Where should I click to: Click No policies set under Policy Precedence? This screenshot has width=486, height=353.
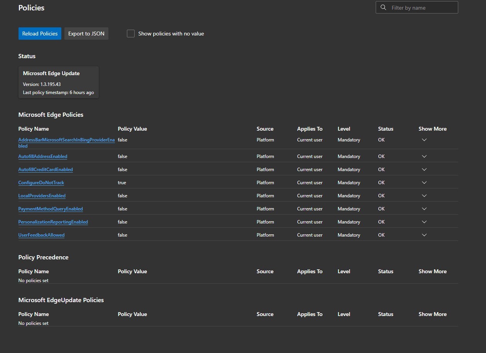coord(34,281)
